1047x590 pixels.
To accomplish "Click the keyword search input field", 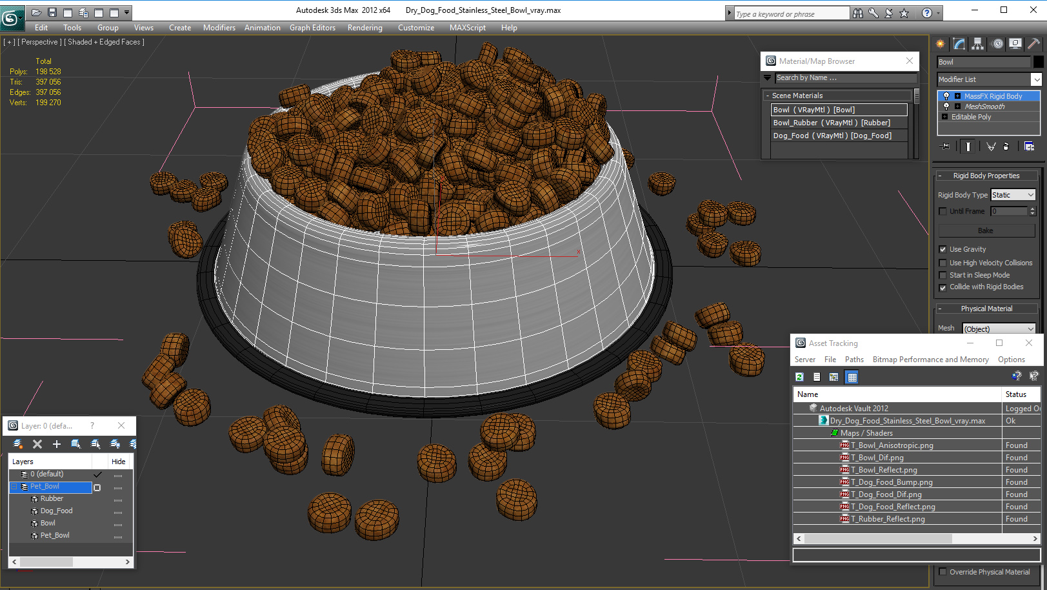I will [x=792, y=14].
